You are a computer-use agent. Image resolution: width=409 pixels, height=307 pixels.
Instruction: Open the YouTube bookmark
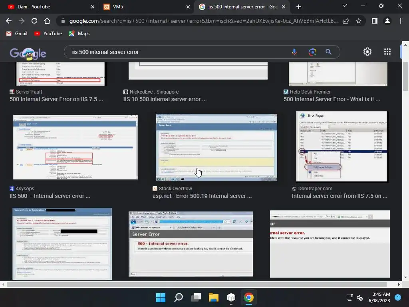click(48, 34)
